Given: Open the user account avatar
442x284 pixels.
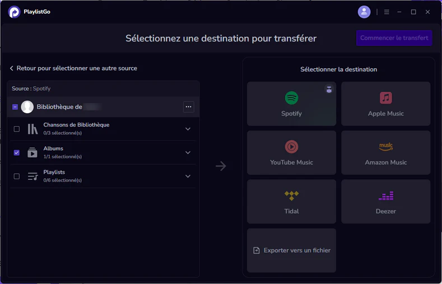Looking at the screenshot, I should pos(364,12).
